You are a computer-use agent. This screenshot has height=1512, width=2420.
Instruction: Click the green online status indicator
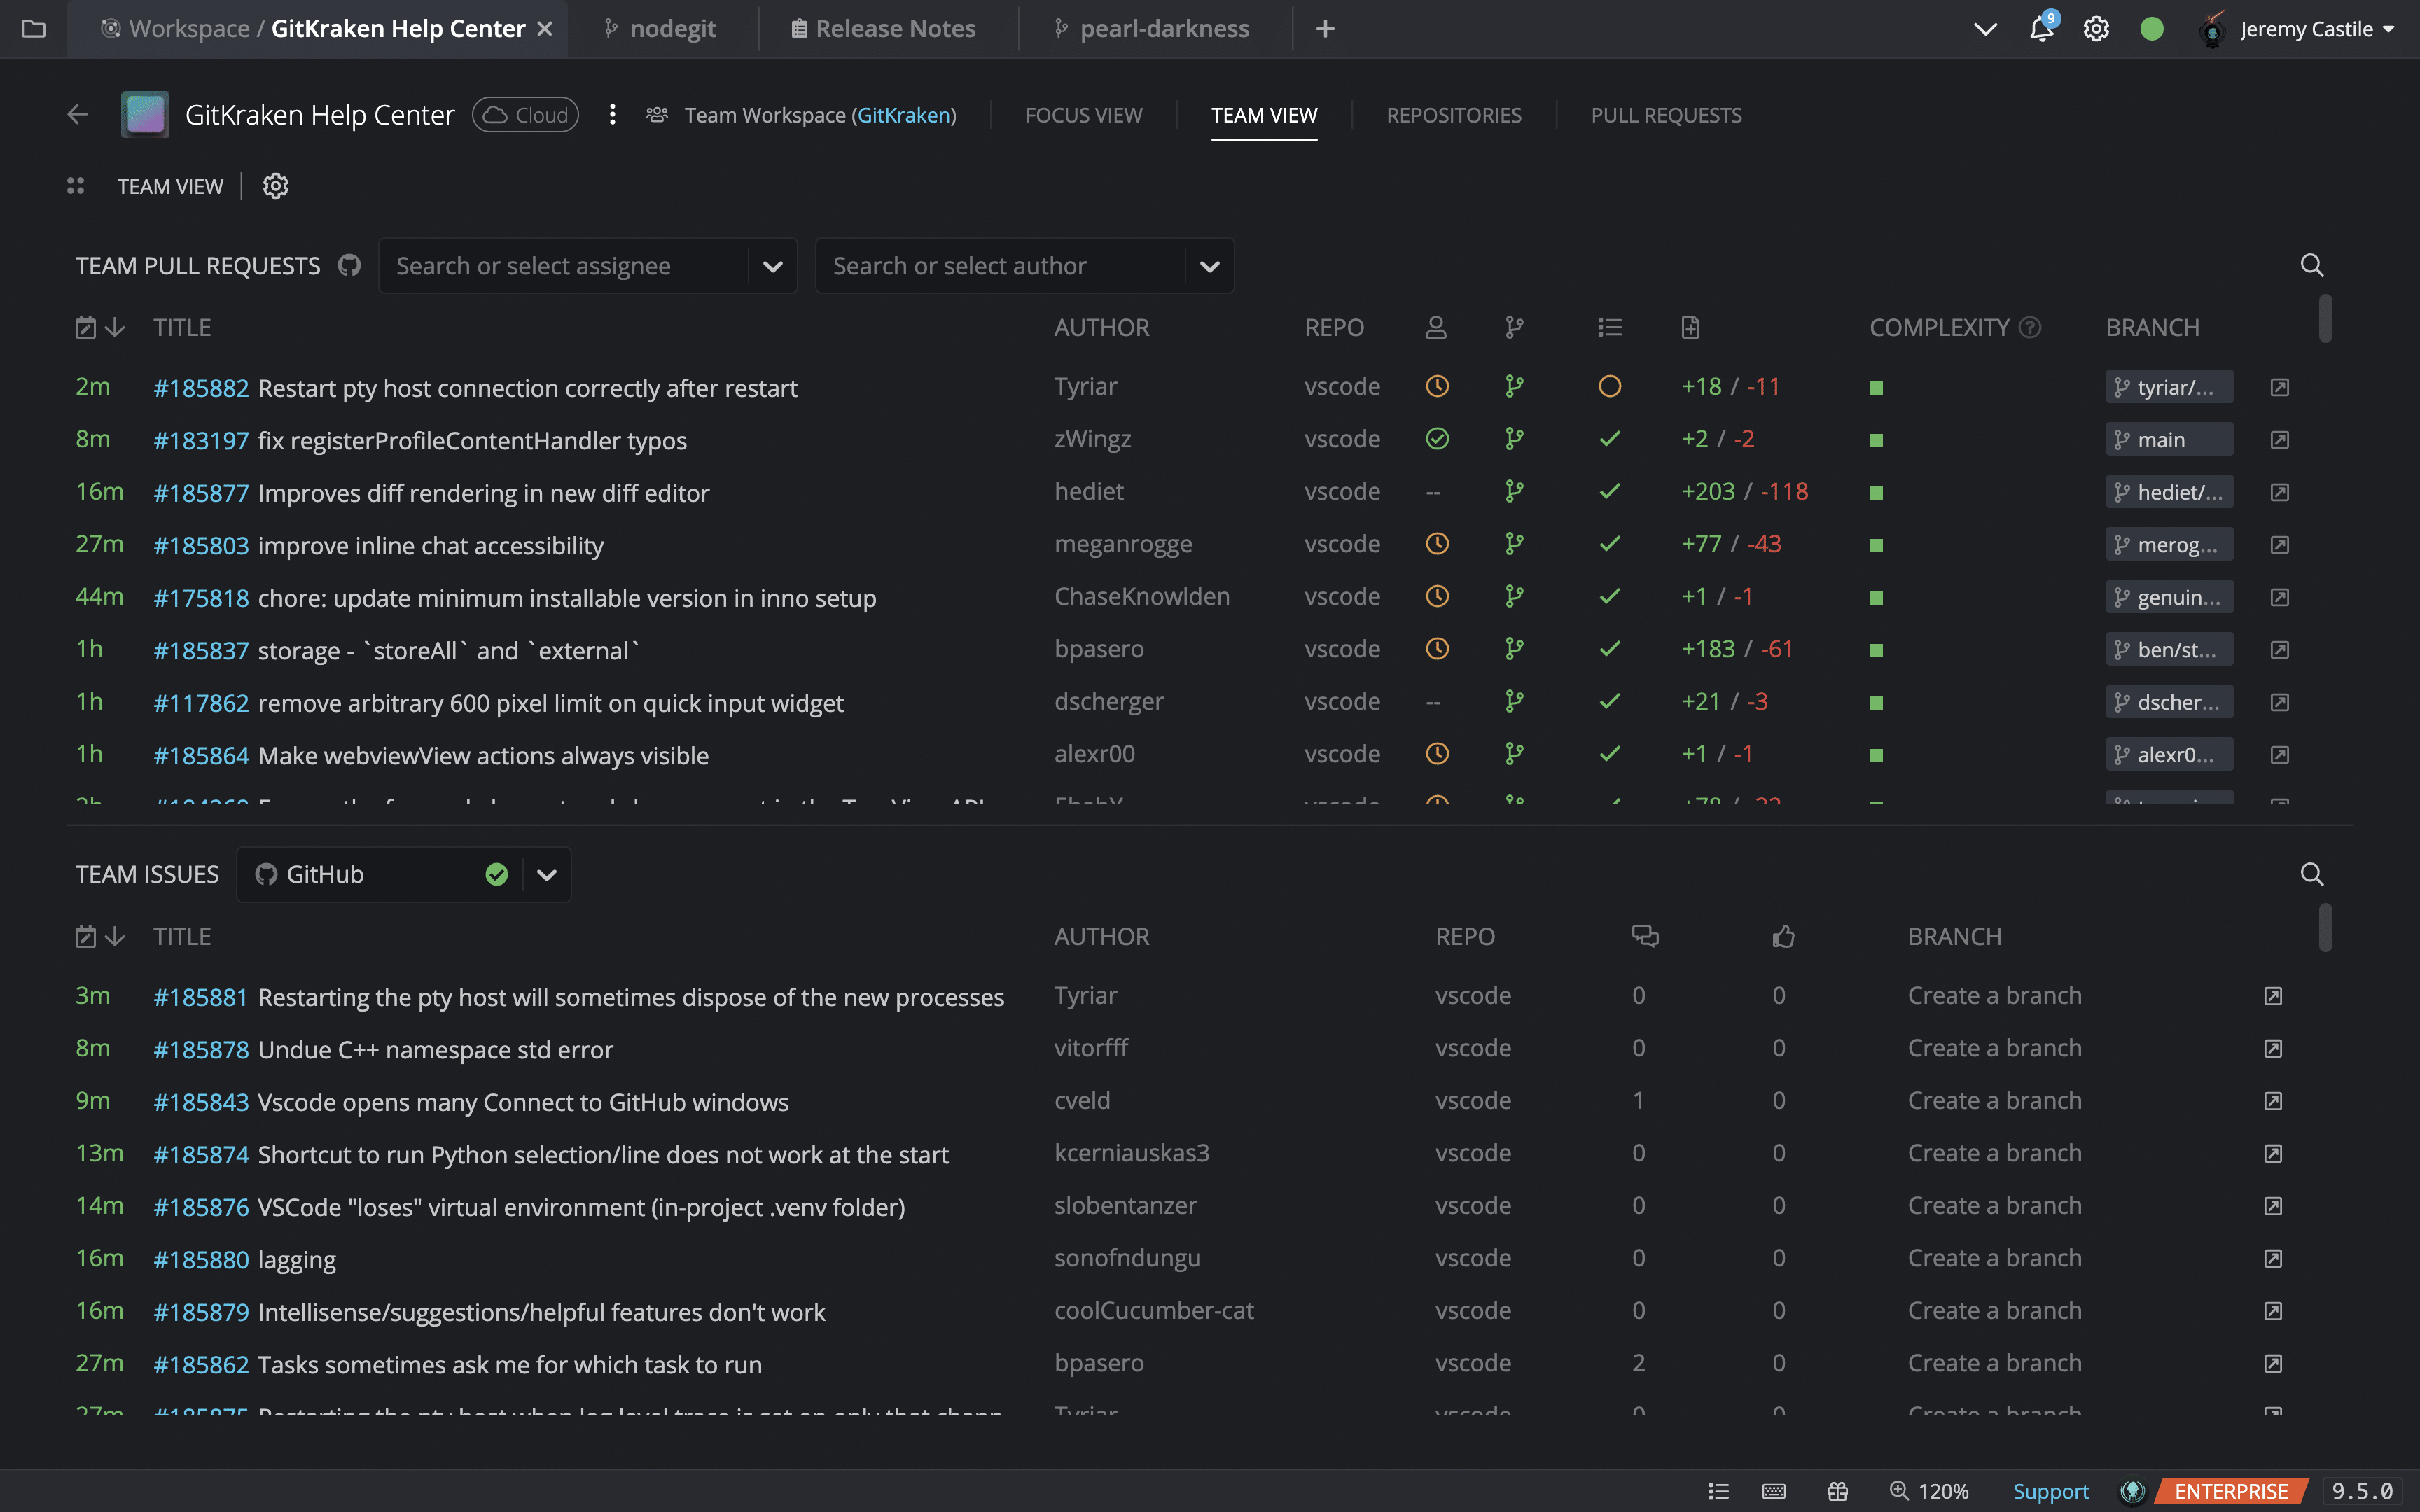pyautogui.click(x=2152, y=29)
